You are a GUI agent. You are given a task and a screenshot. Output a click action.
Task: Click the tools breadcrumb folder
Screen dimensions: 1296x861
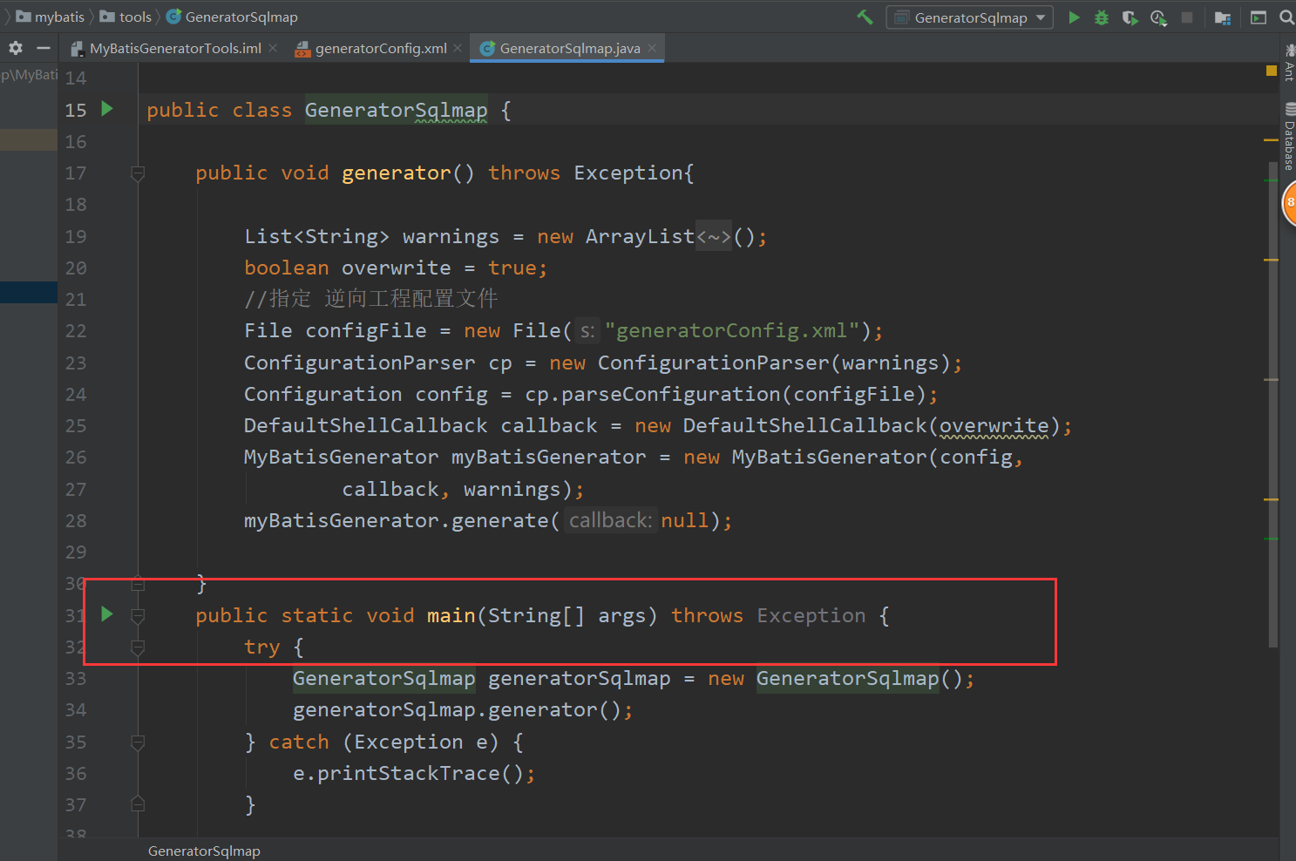[x=126, y=17]
